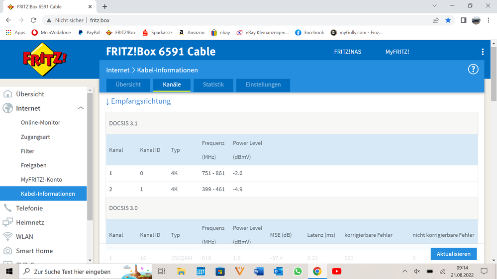The image size is (497, 279).
Task: Click the Smart Home icon
Action: tap(7, 251)
